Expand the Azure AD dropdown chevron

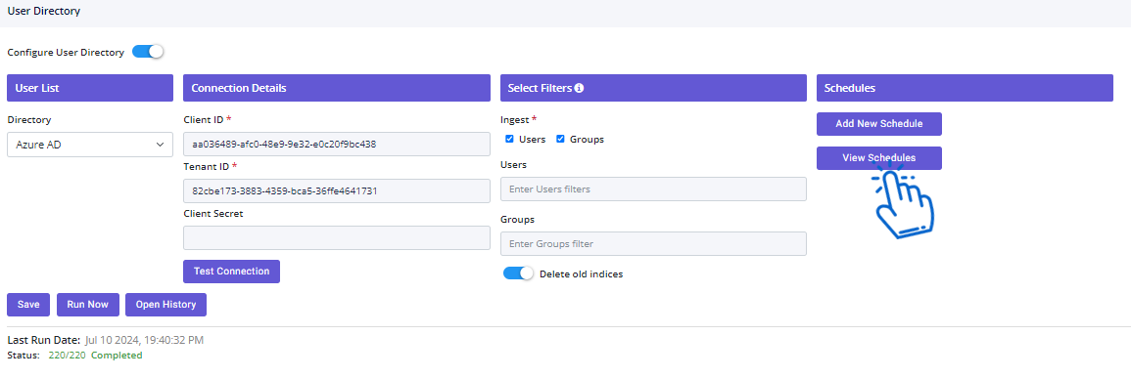pos(161,144)
